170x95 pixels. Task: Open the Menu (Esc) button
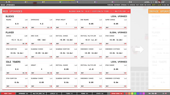8,93
